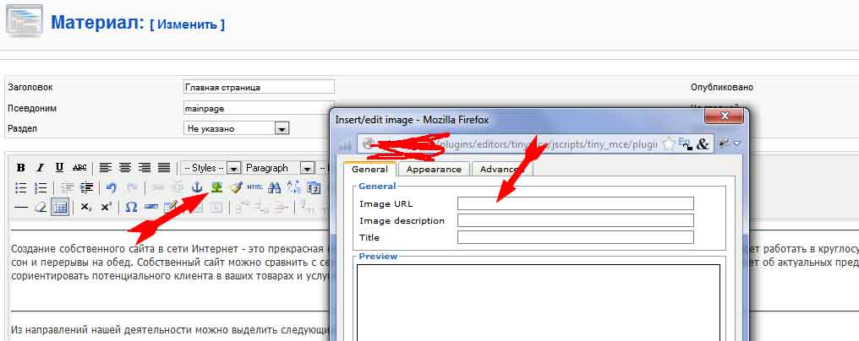Viewport: 859px width, 341px height.
Task: Open the Paragraph format dropdown
Action: (279, 168)
